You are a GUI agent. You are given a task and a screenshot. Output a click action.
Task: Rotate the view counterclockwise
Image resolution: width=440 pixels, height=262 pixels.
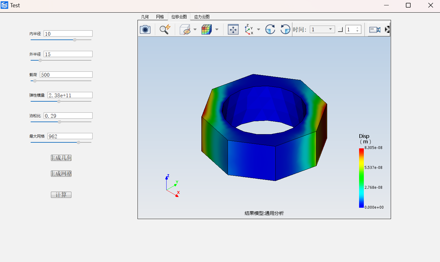tap(285, 29)
